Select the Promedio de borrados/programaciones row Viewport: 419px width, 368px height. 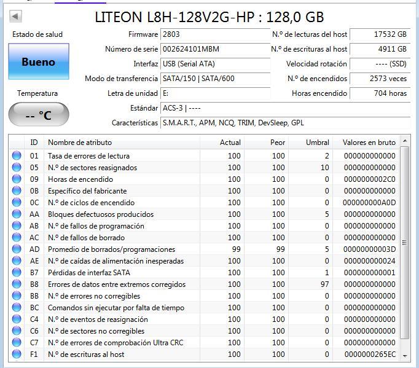tap(205, 249)
